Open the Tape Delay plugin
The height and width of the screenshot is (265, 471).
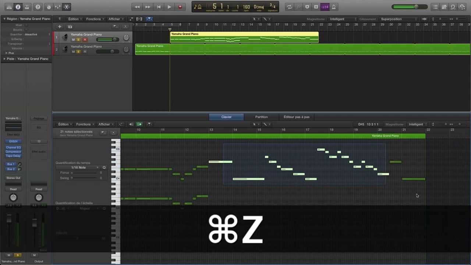point(13,156)
